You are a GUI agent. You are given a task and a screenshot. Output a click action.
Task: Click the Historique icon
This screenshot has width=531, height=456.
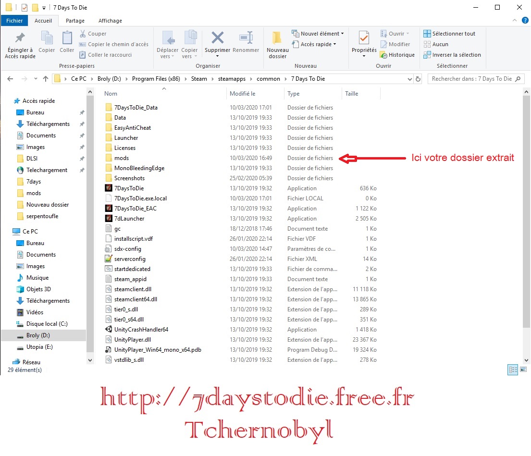click(383, 55)
